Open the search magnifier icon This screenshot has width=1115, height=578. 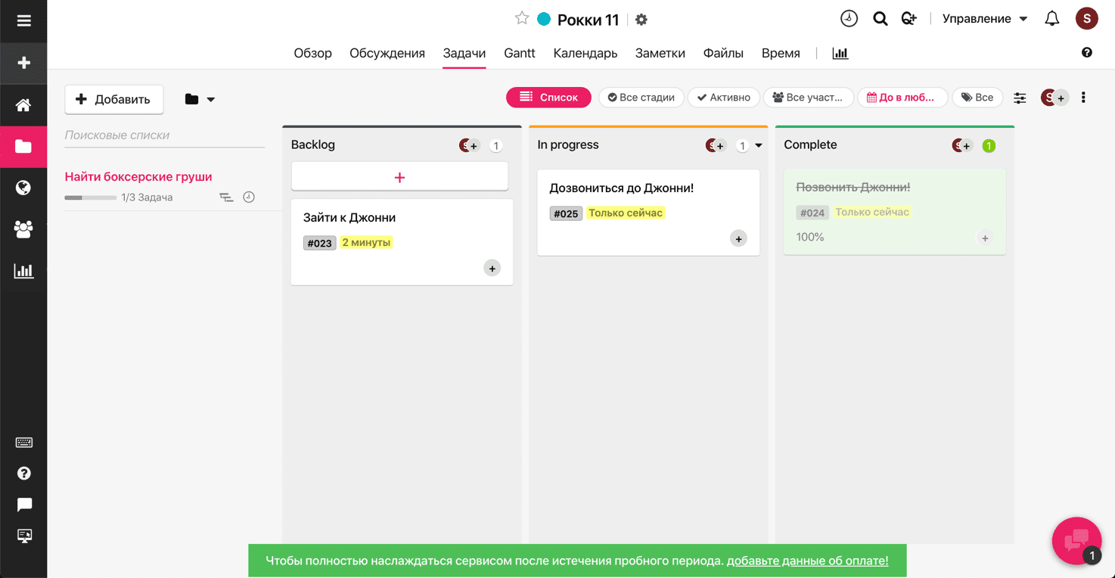880,19
